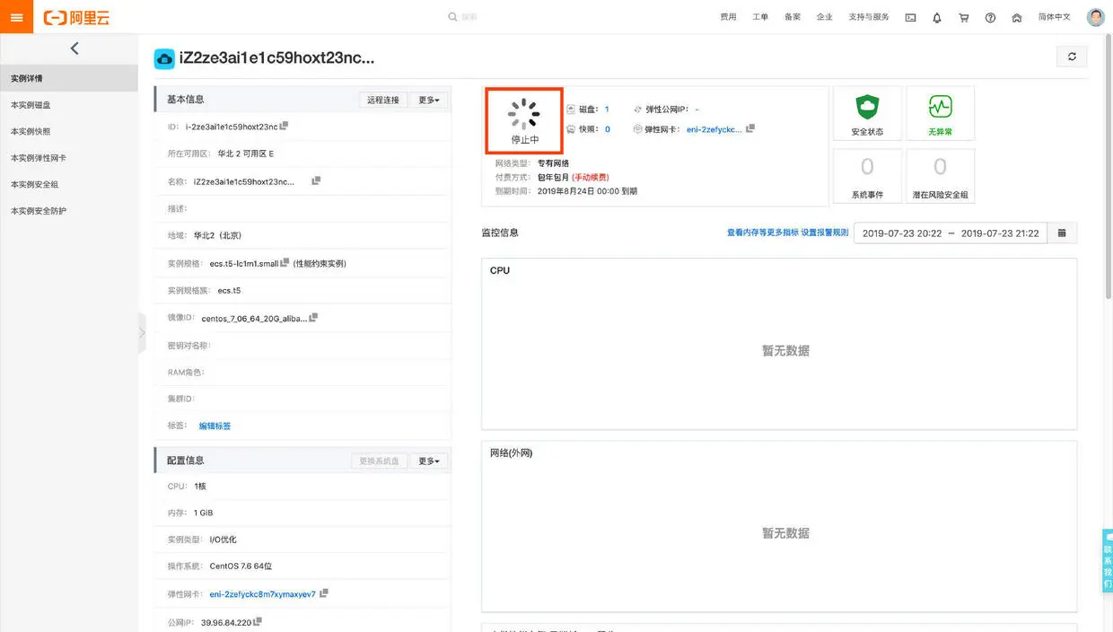
Task: Open the 编辑标签 link
Action: click(215, 426)
